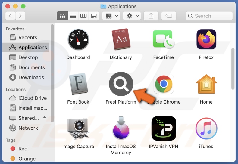Viewport: 238px width, 164px height.
Task: Switch to gallery view
Action: [x=94, y=16]
